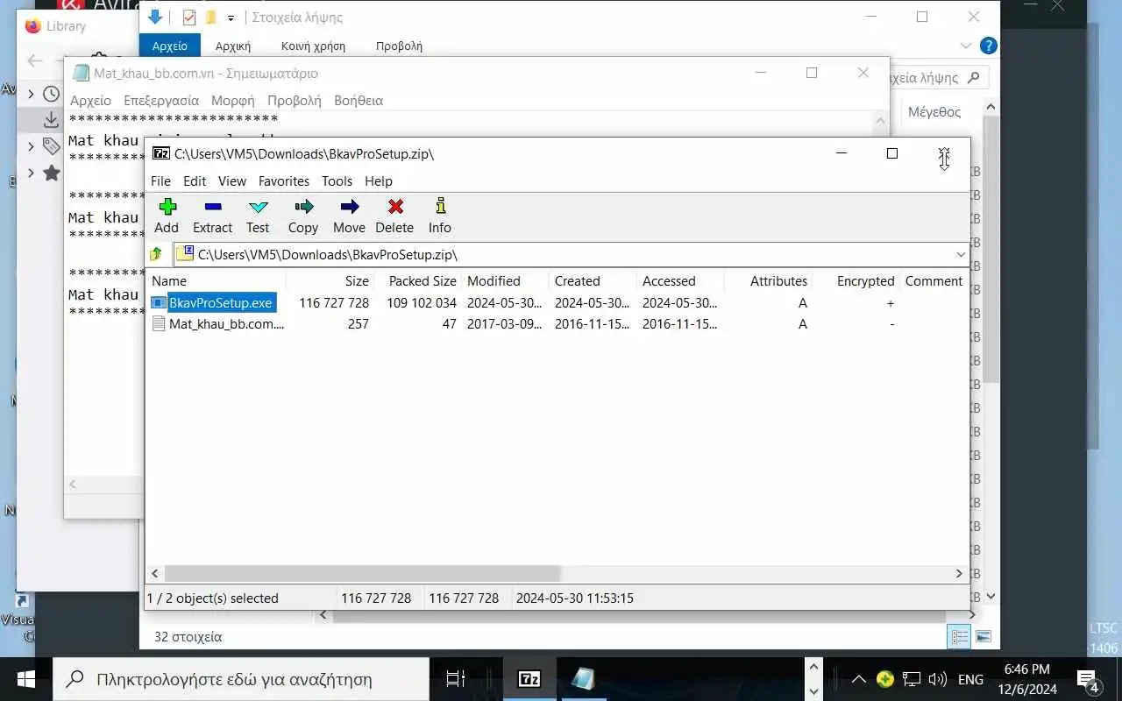Image resolution: width=1122 pixels, height=701 pixels.
Task: Open the 7-Zip Help menu
Action: click(x=379, y=181)
